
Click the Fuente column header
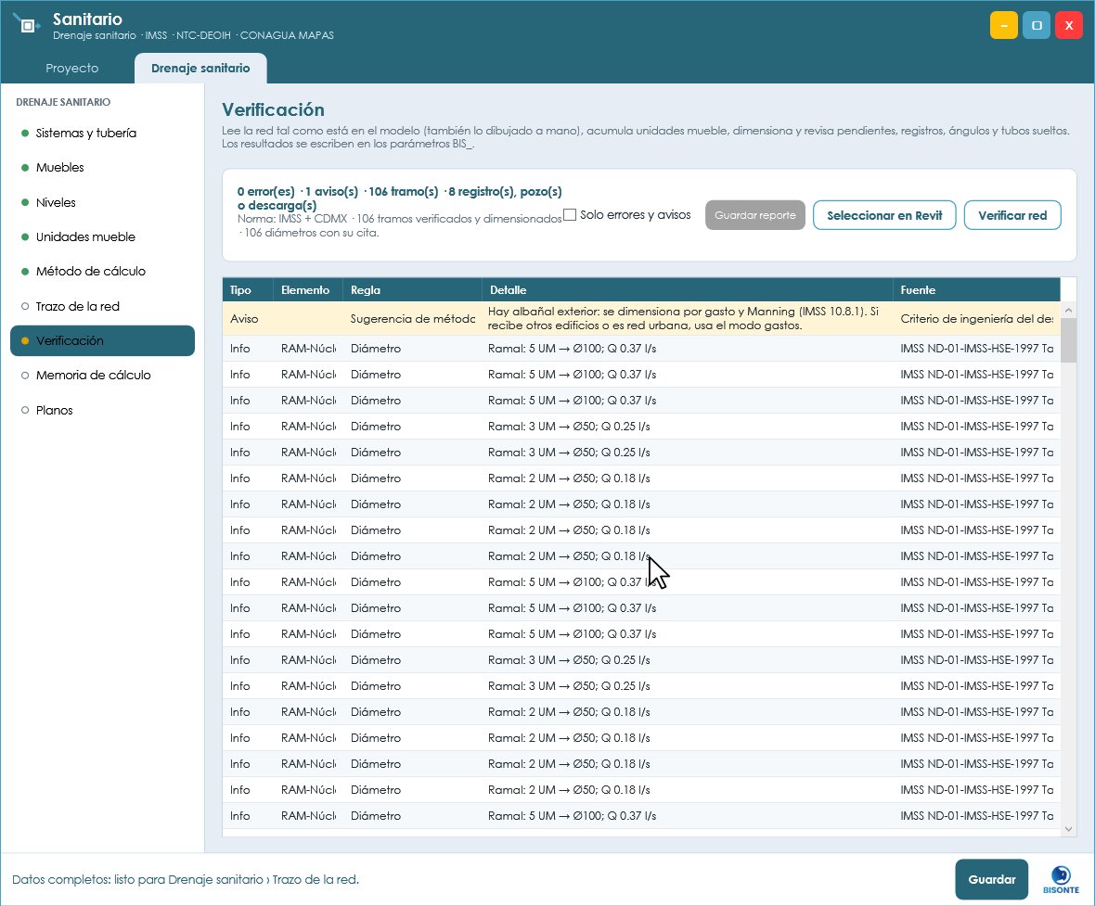click(x=976, y=290)
